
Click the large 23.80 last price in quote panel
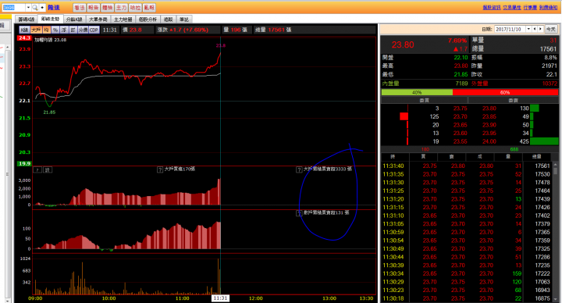point(403,45)
